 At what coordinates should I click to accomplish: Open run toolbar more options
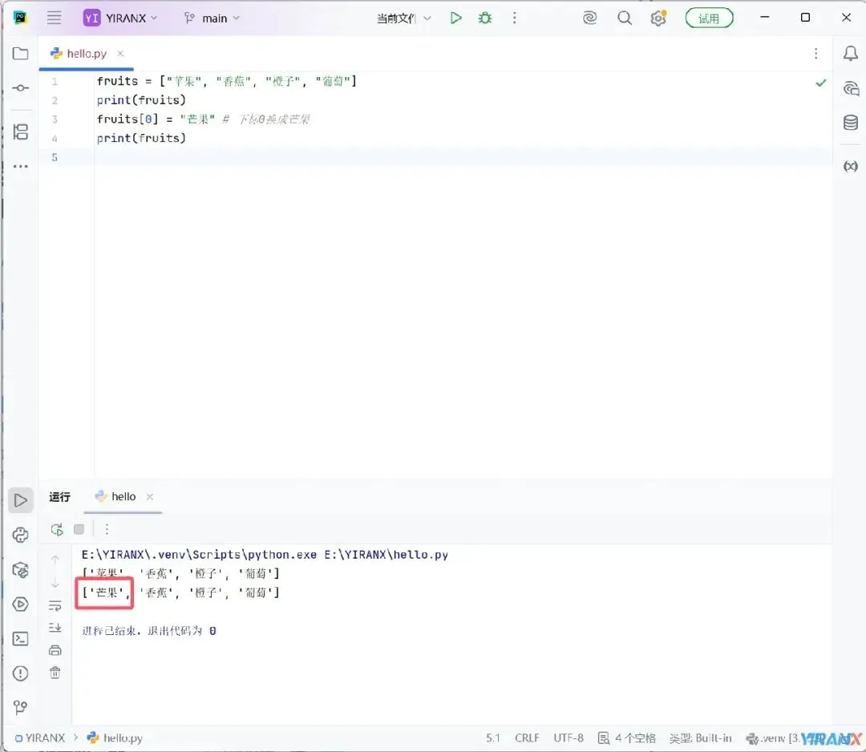click(107, 529)
